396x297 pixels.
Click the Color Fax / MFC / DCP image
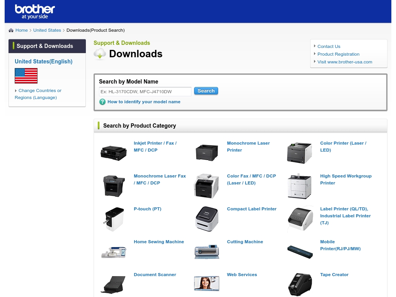click(x=207, y=186)
